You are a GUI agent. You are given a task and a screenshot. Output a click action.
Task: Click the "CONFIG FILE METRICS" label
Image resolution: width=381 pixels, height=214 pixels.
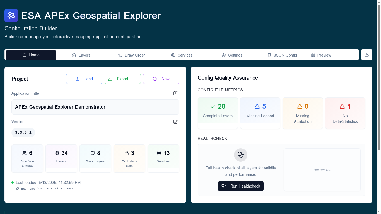[x=220, y=90]
